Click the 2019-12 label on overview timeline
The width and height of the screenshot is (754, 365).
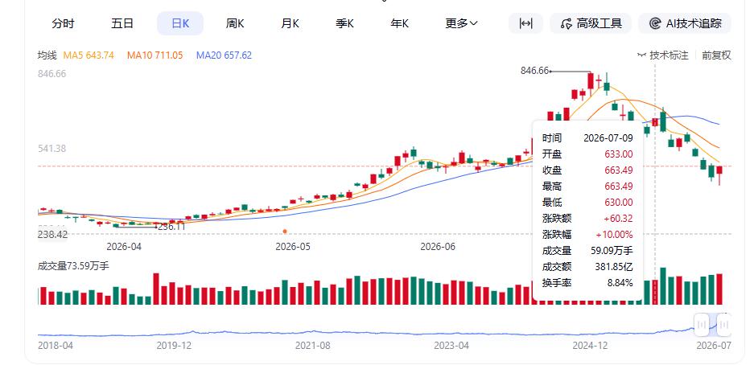tap(174, 346)
